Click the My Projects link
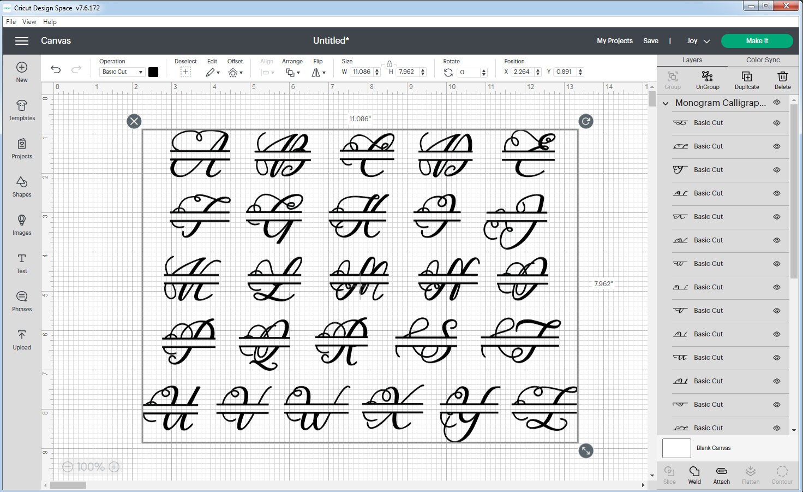This screenshot has height=492, width=803. coord(614,40)
